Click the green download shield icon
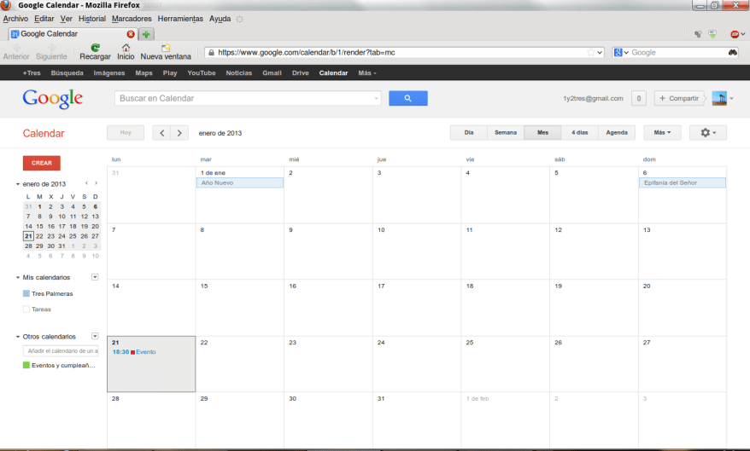The image size is (750, 451). click(712, 34)
